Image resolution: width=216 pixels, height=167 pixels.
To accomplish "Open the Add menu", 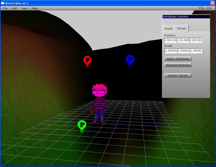I will 14,8.
